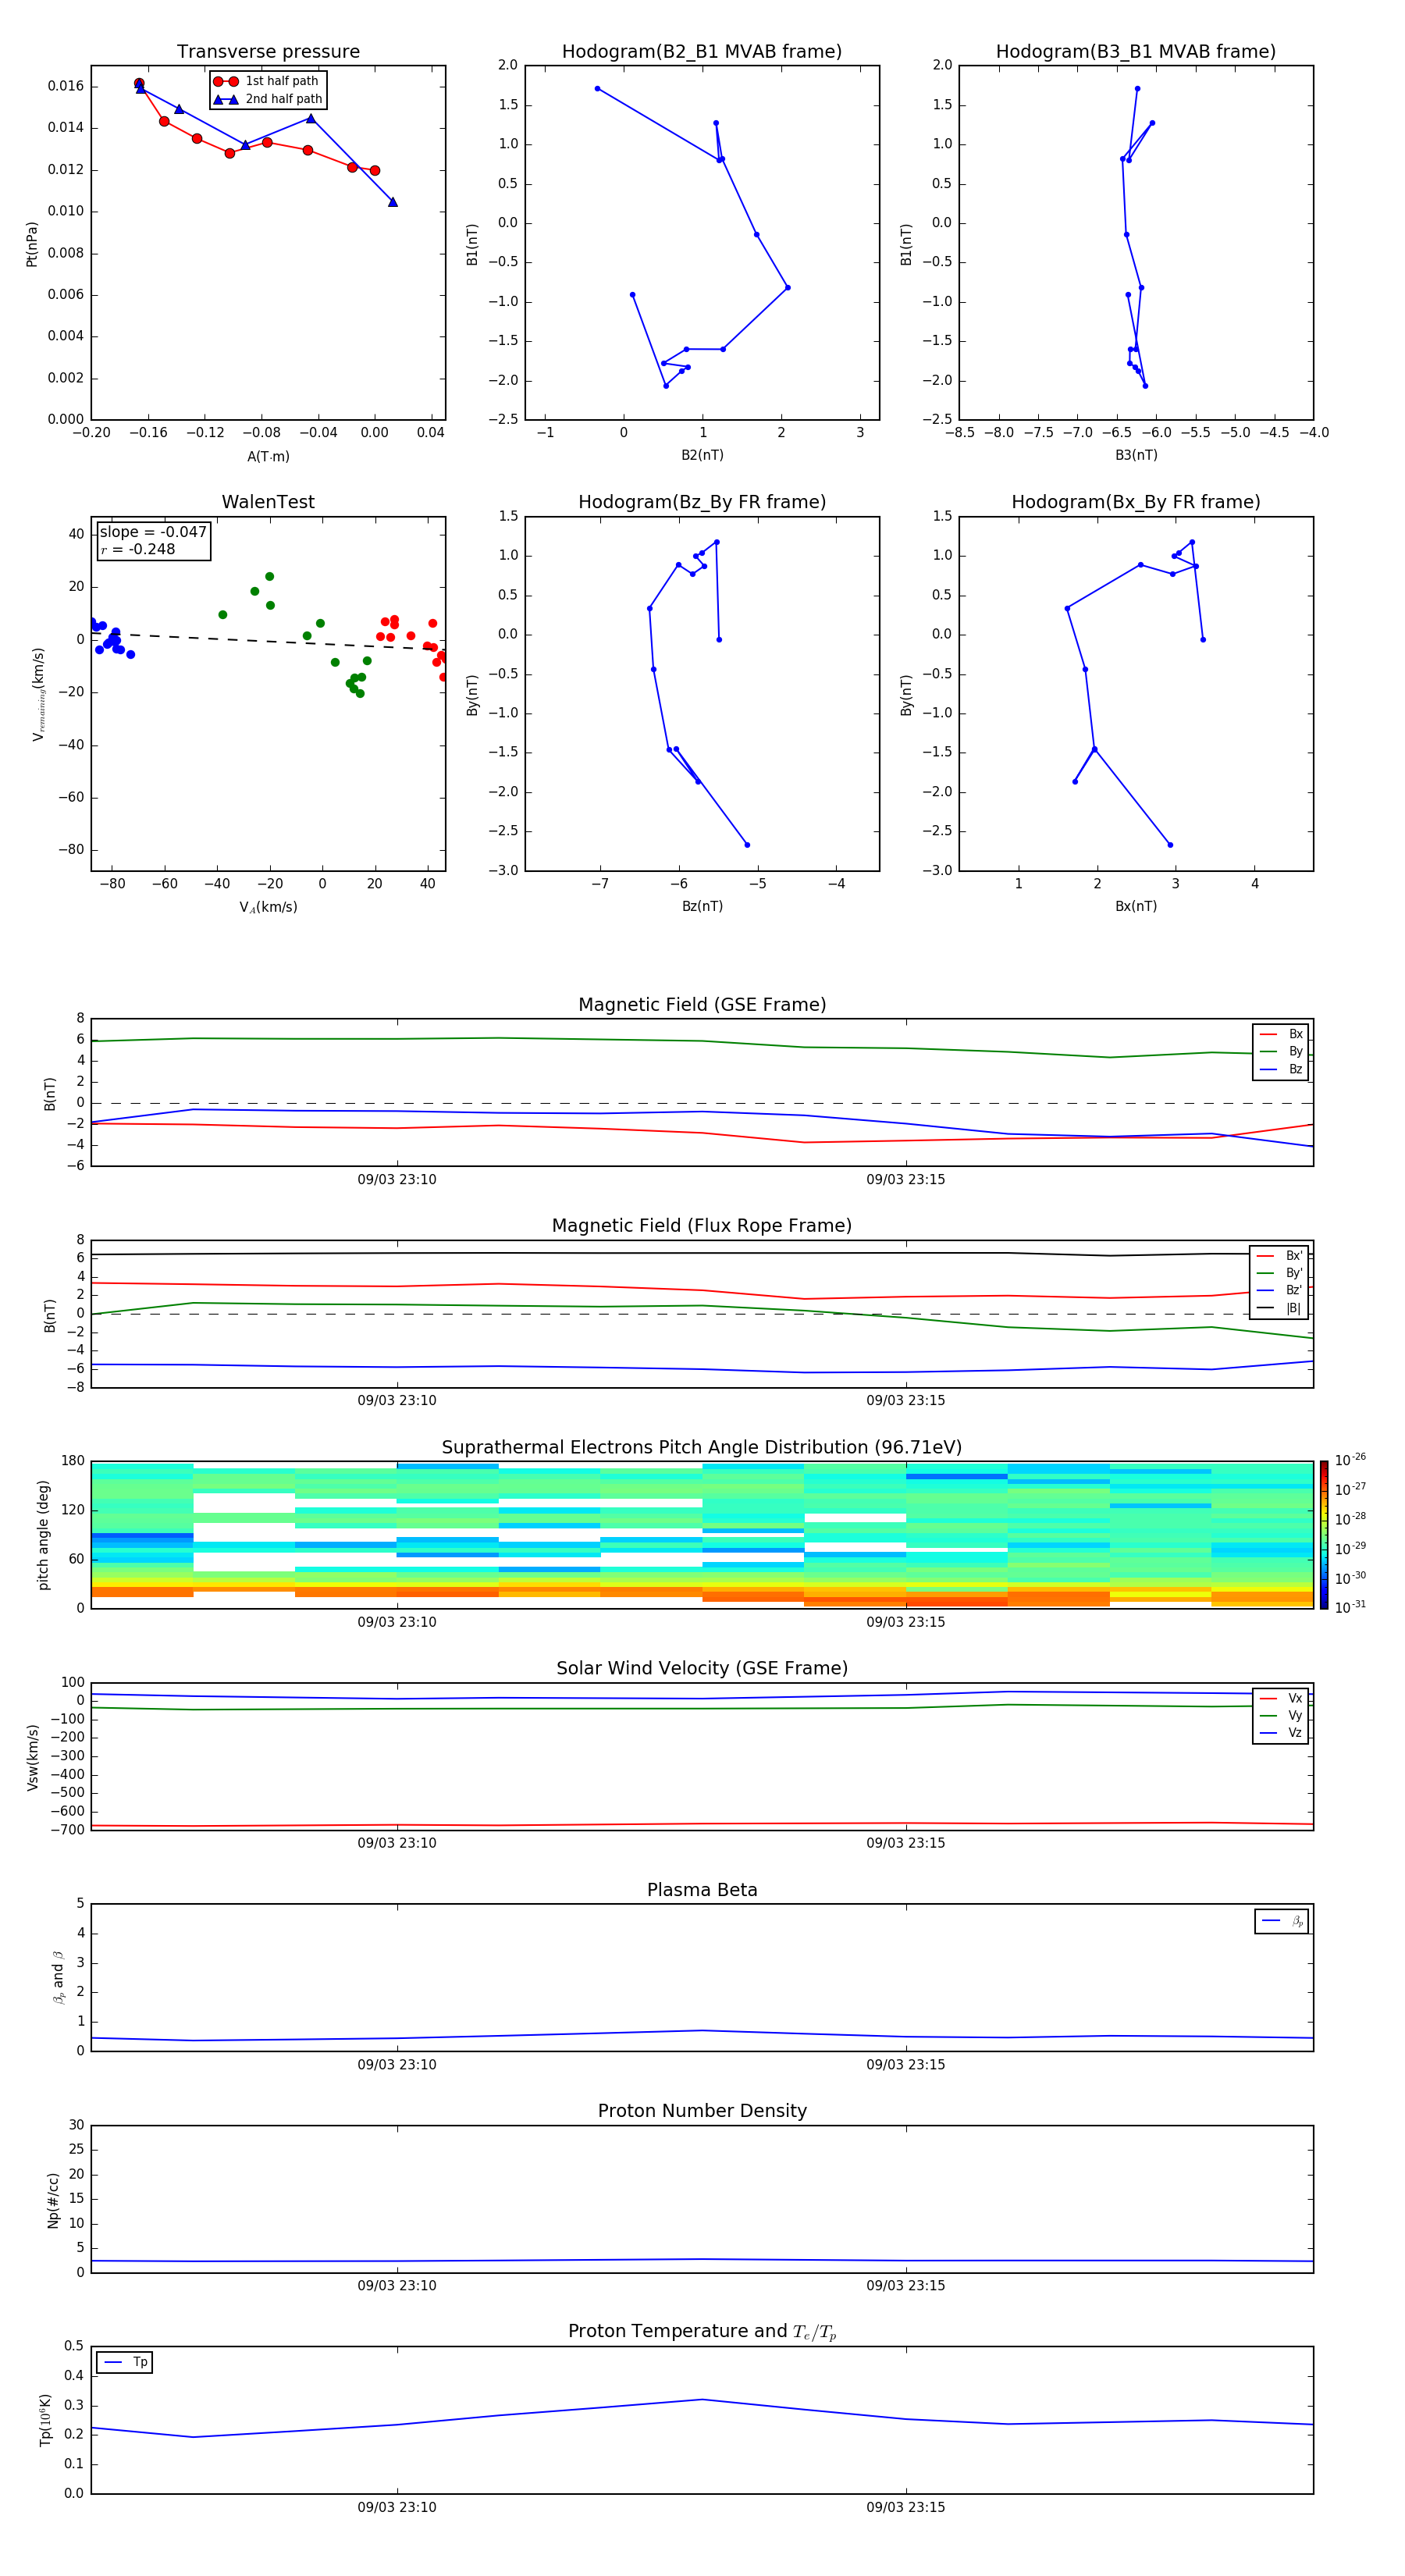Click Magnetic Field (GSE Frame) title
The image size is (1405, 2576).
pos(702,1005)
